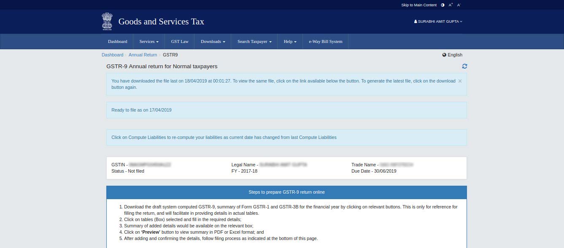
Task: Expand the Downloads dropdown menu
Action: tap(213, 42)
